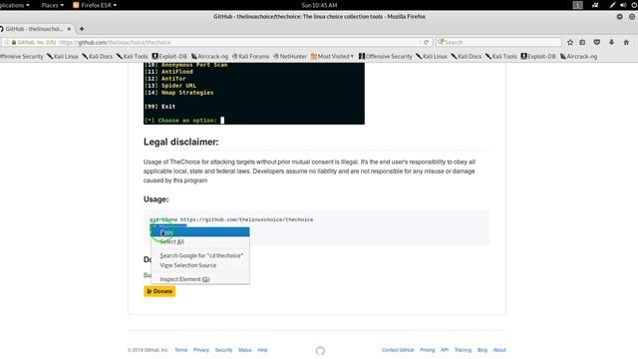Screen dimensions: 638x359
Task: Open the second Offensive Security bookmark
Action: tap(386, 57)
